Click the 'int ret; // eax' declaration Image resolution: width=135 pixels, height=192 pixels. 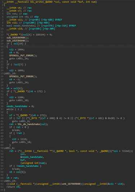click(x=17, y=14)
